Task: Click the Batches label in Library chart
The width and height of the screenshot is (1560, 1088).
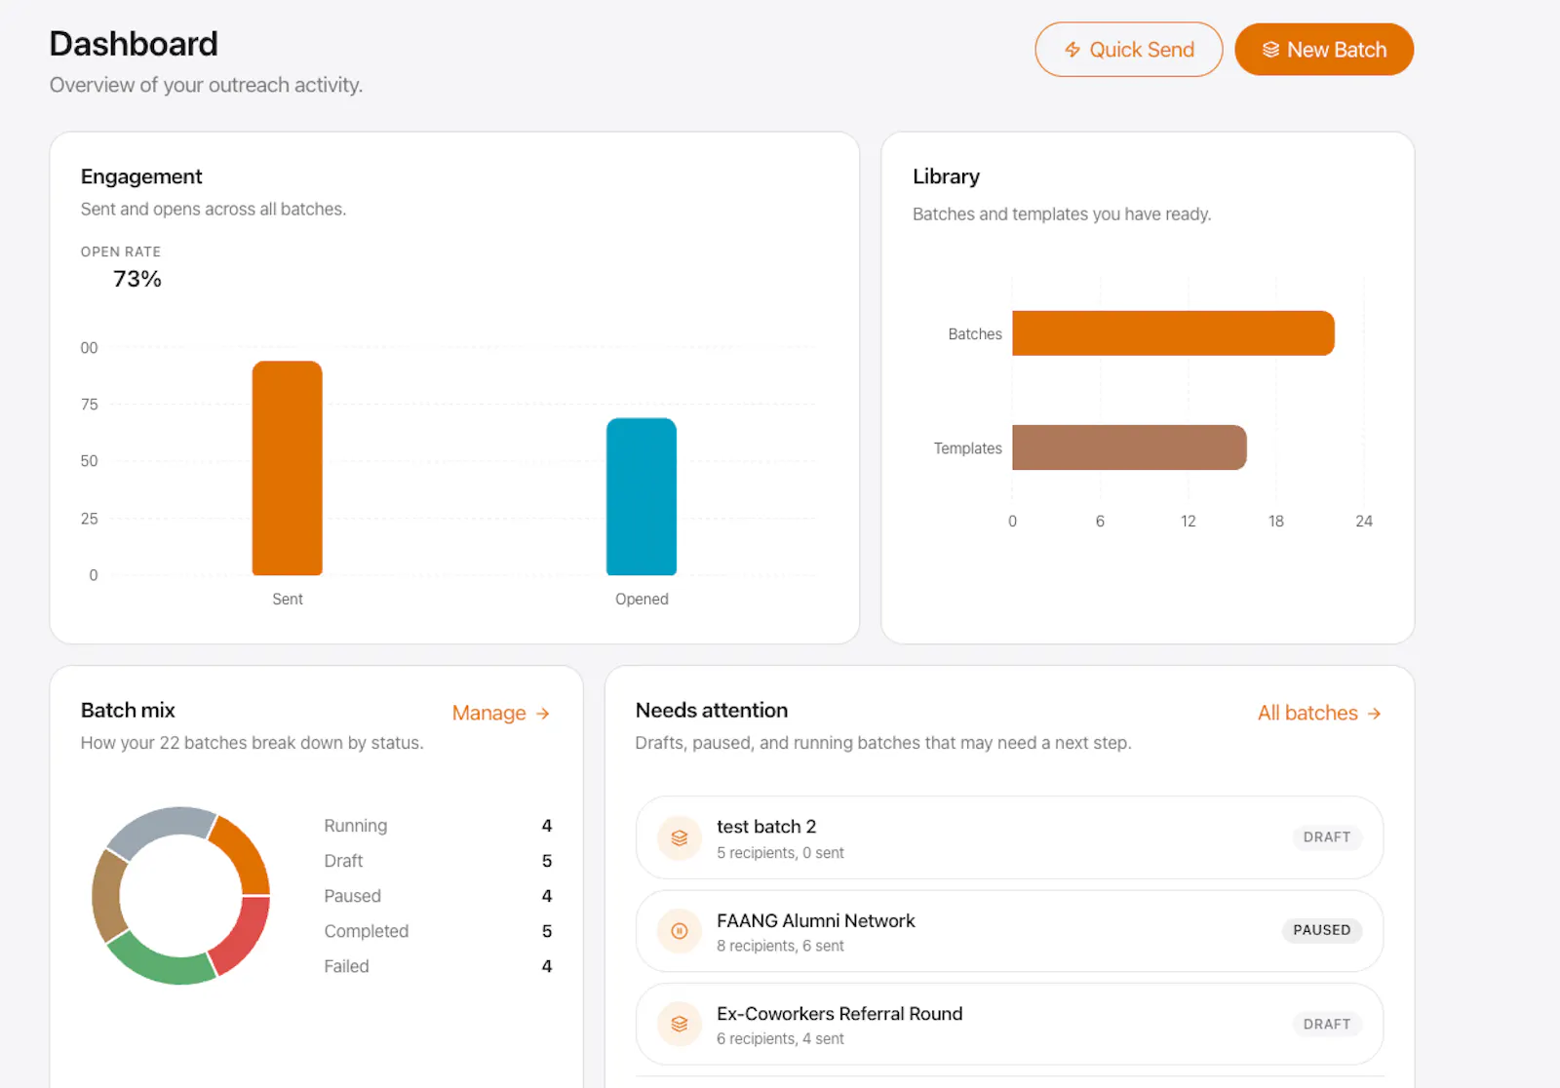Action: [x=975, y=333]
